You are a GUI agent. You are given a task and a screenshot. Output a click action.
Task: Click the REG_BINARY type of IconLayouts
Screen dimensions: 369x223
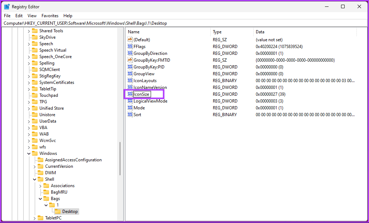(x=225, y=81)
